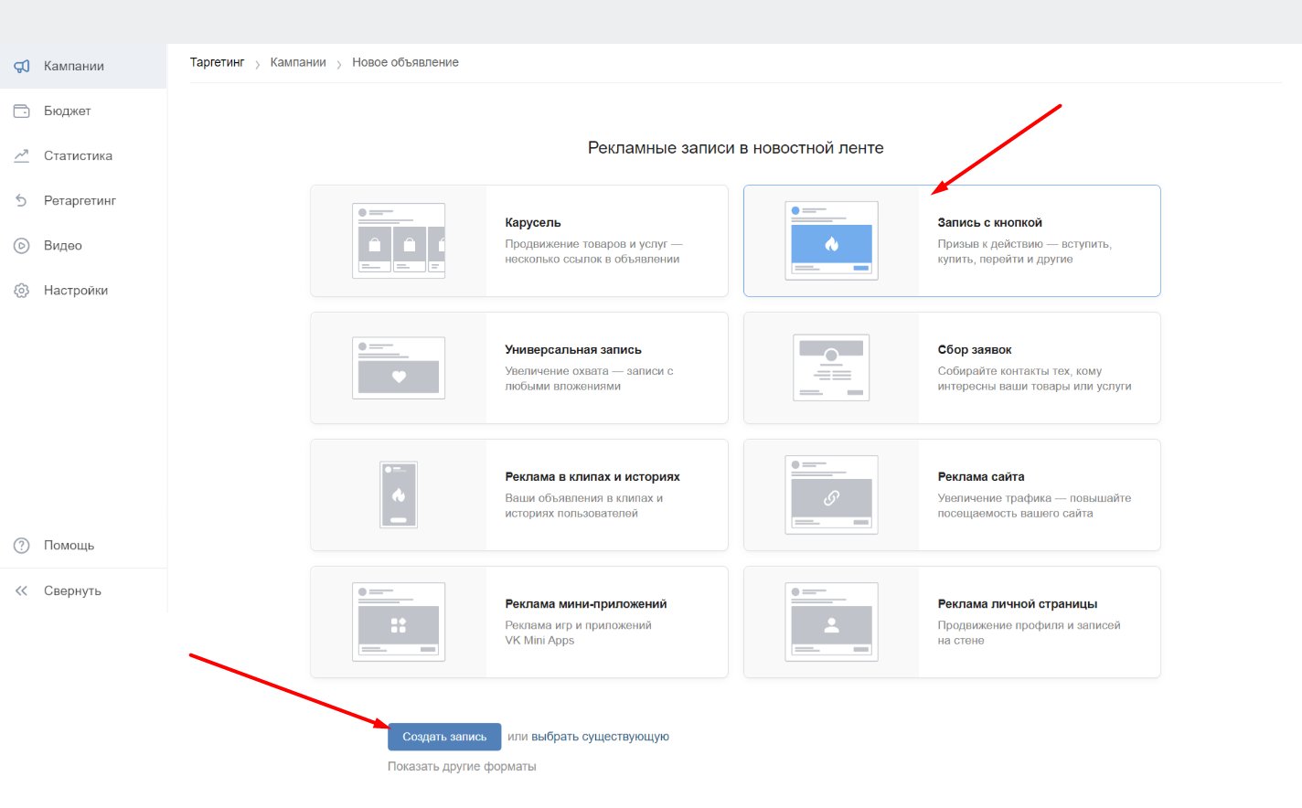1302x808 pixels.
Task: Click the question mark icon beside Помощь
Action: 22,546
